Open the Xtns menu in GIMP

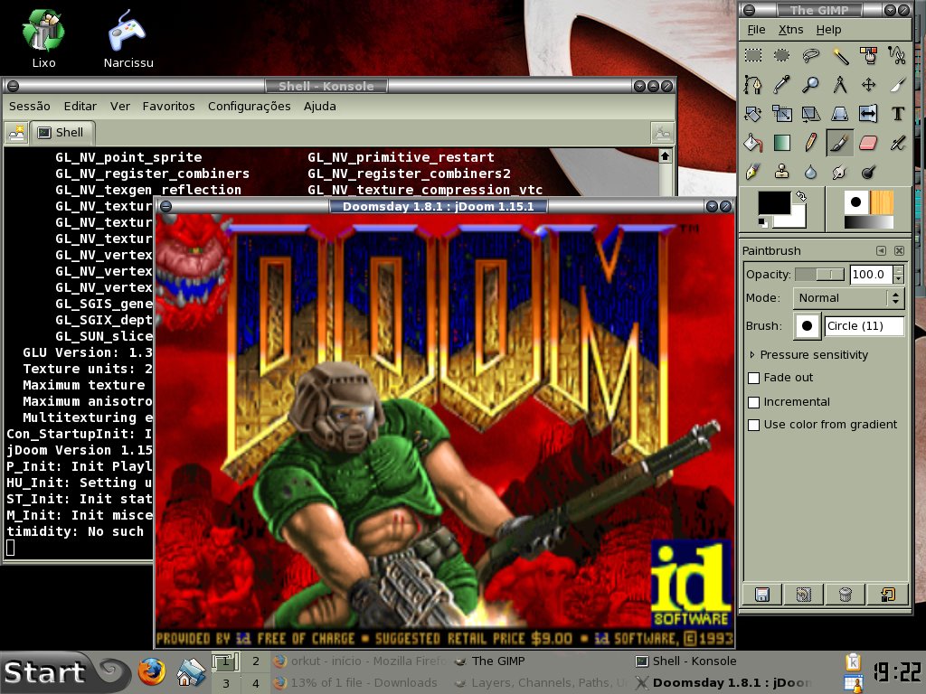coord(790,30)
